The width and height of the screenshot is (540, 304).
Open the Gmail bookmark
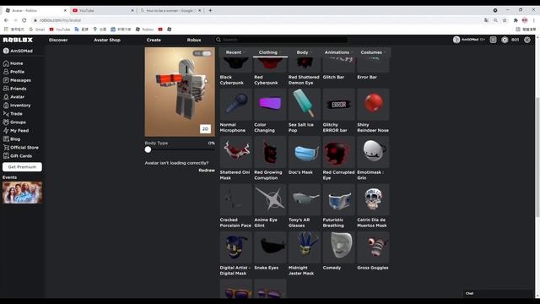(37, 30)
